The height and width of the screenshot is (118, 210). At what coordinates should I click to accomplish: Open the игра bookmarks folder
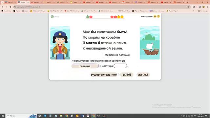click(25, 11)
